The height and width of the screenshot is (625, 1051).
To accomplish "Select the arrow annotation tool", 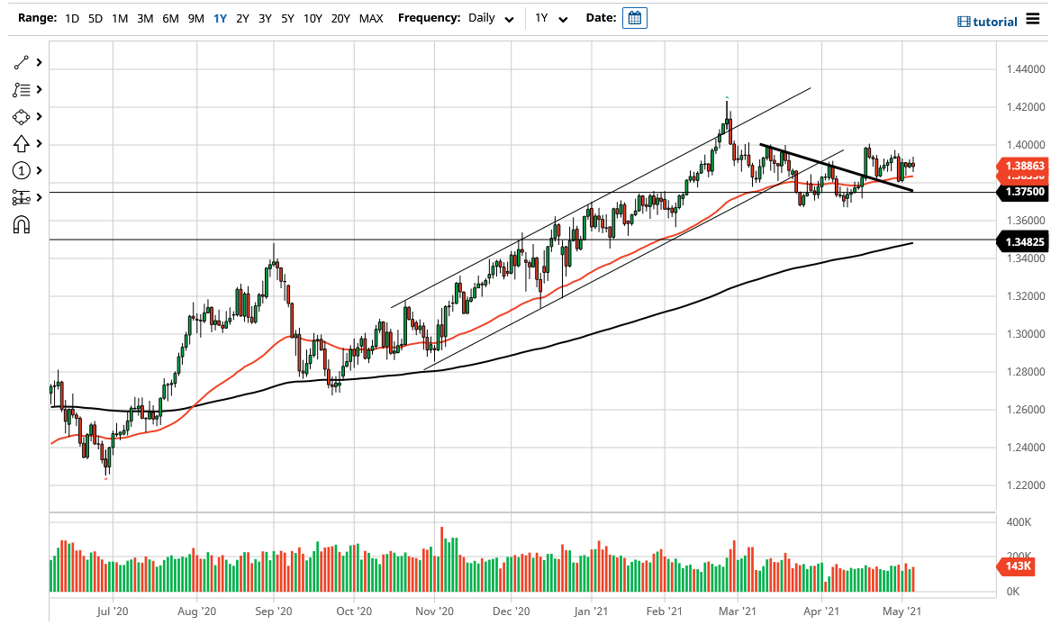I will pyautogui.click(x=23, y=143).
